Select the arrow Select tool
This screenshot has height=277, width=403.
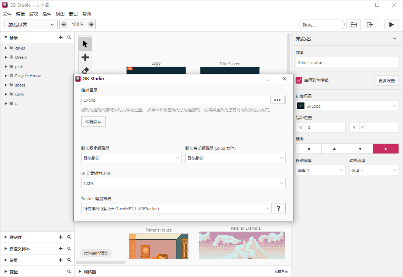tap(85, 44)
